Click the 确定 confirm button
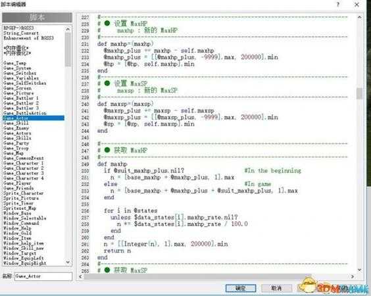 pos(241,288)
